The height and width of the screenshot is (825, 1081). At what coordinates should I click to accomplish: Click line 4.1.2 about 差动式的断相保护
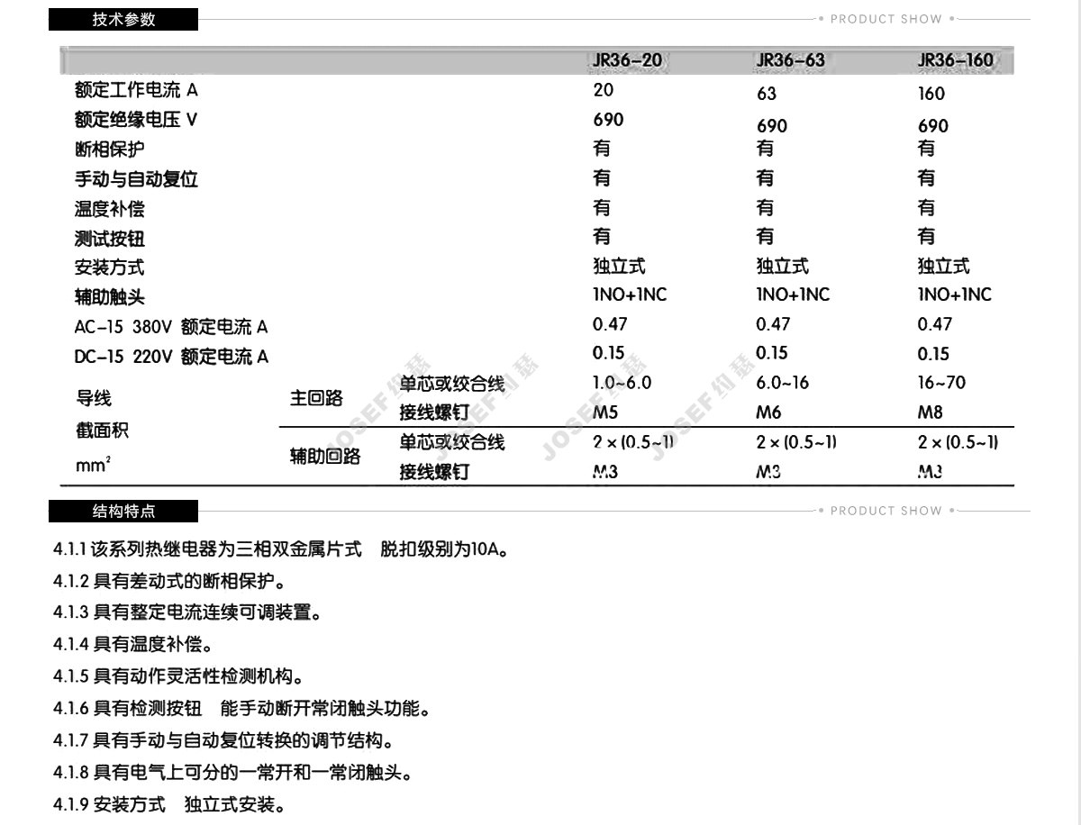pos(169,581)
